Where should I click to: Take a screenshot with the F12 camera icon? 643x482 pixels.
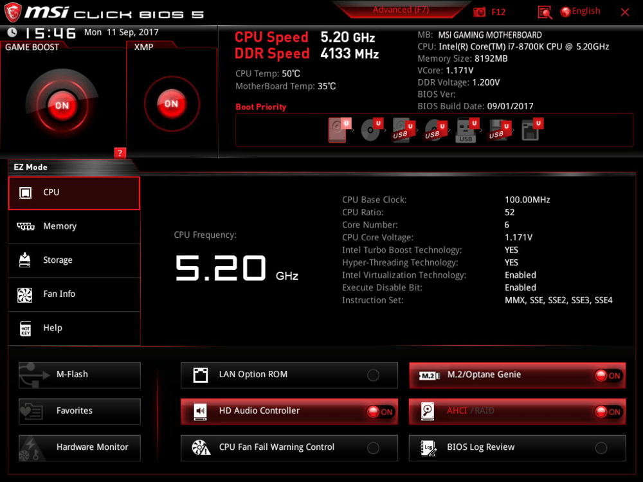[x=479, y=12]
